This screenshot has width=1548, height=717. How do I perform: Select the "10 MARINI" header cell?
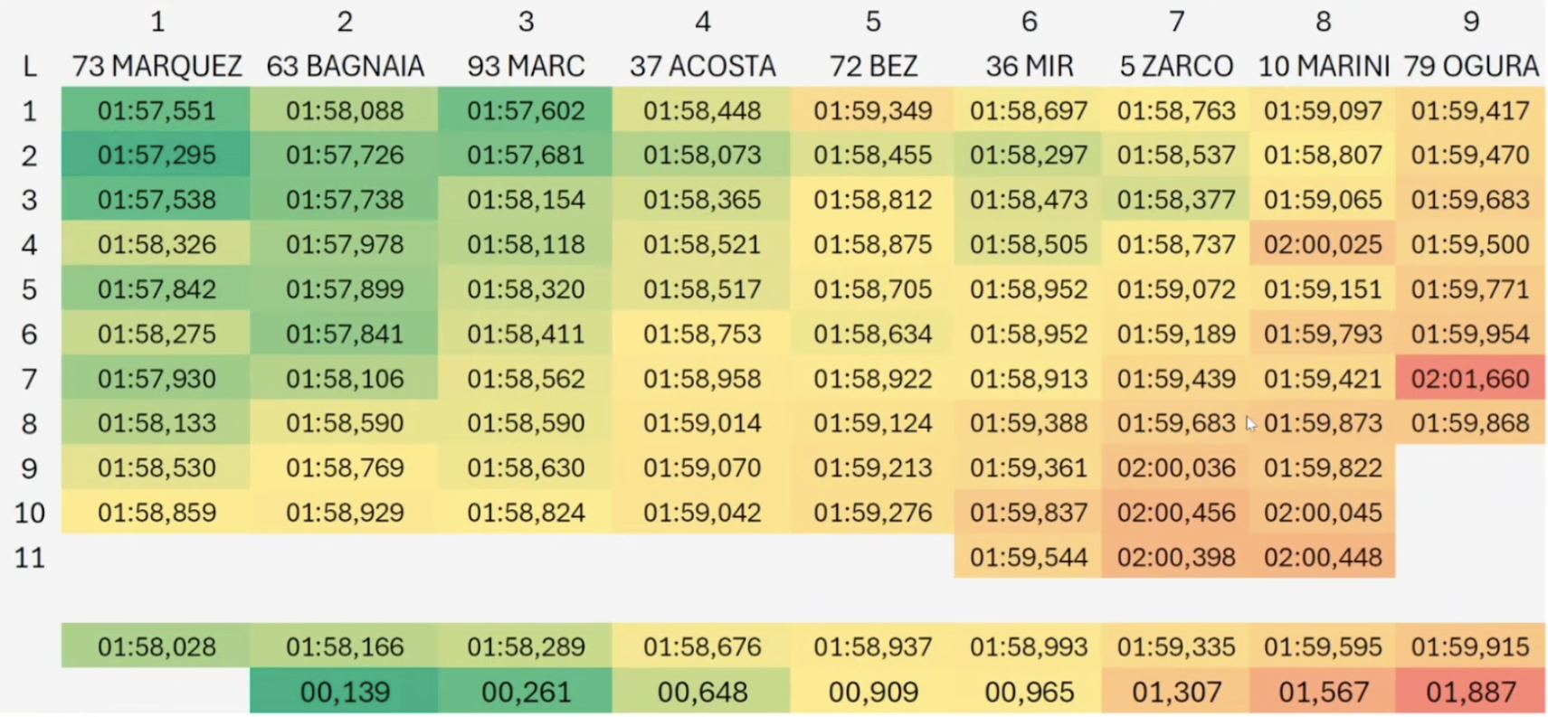(x=1323, y=66)
